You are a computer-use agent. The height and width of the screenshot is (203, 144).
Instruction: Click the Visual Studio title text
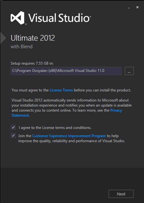click(x=60, y=18)
